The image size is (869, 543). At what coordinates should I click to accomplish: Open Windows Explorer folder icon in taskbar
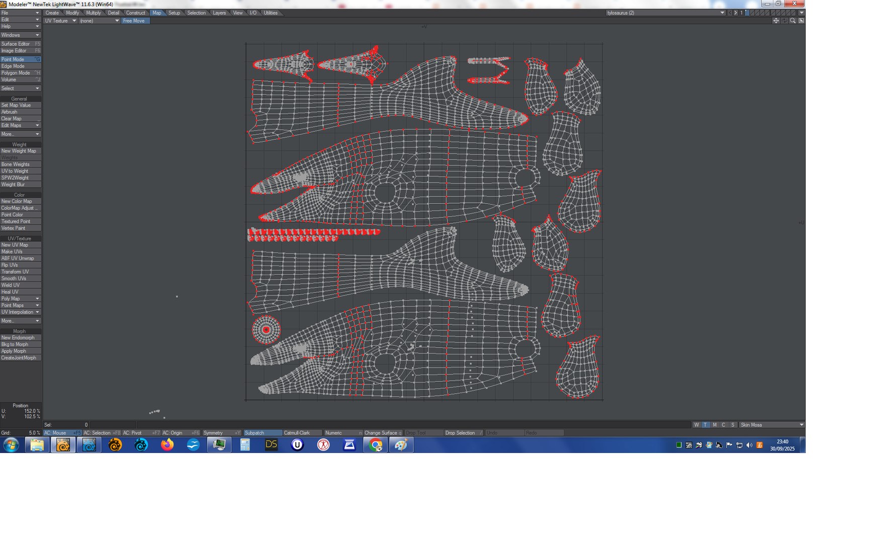pos(37,445)
